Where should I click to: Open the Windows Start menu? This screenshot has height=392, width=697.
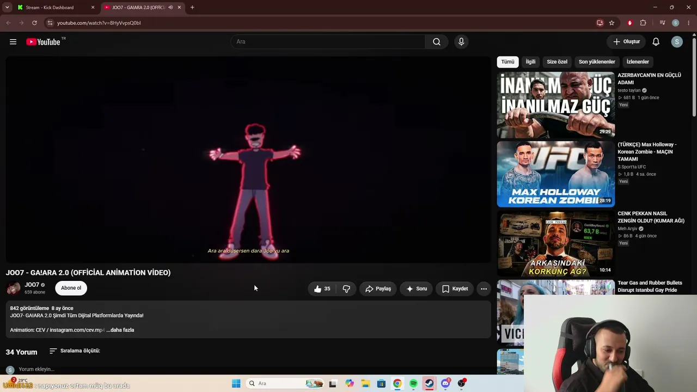pos(236,383)
